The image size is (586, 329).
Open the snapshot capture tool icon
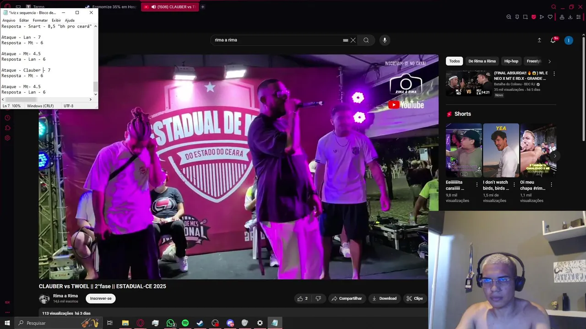point(525,17)
